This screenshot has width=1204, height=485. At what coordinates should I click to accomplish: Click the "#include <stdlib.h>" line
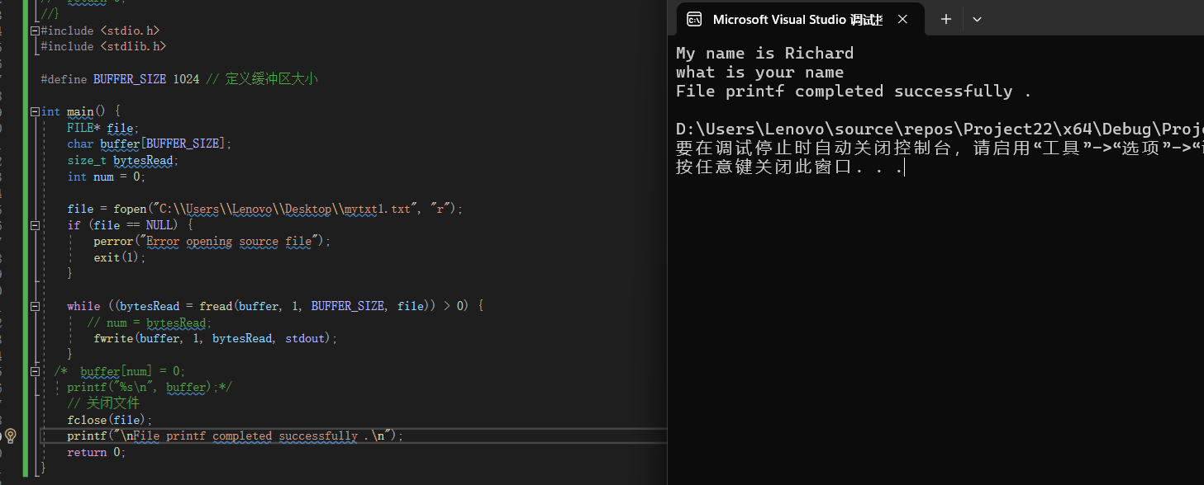click(103, 47)
